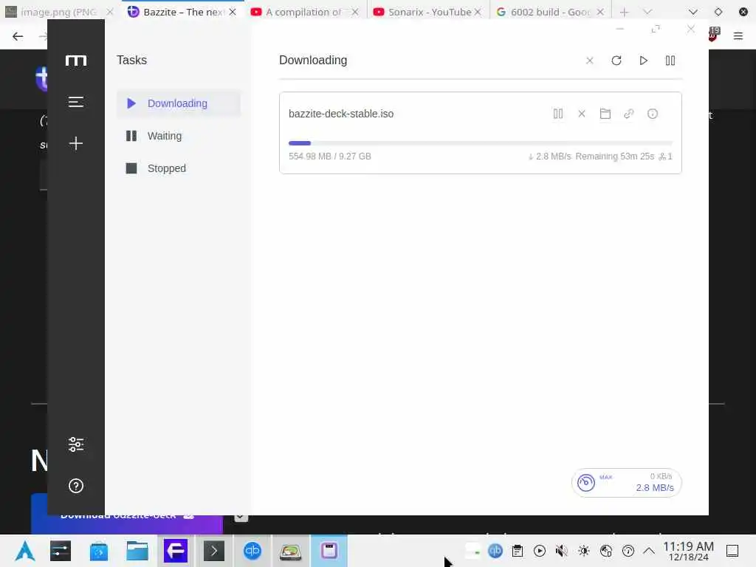
Task: Click the Motrix logo in sidebar
Action: click(76, 61)
